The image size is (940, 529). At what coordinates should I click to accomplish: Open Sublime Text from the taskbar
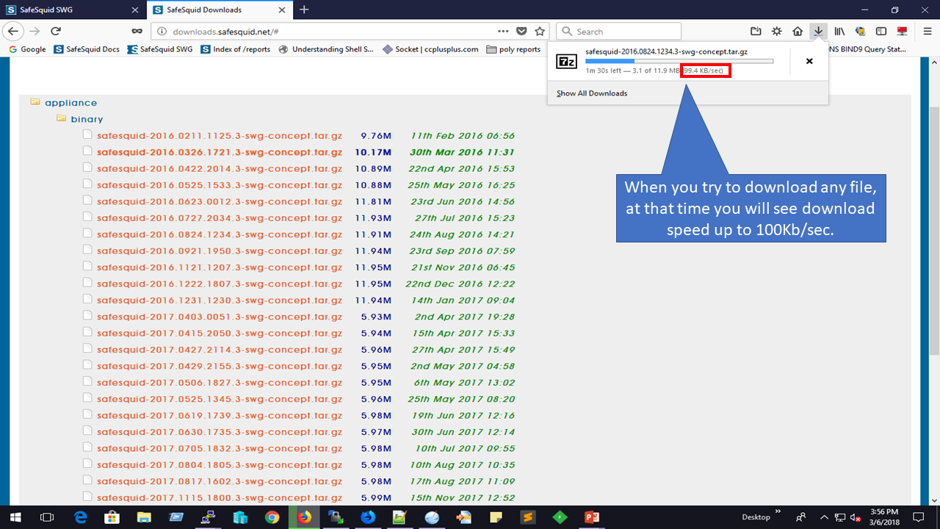click(x=528, y=517)
